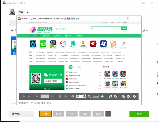The image size is (158, 122).
Task: Open the 菜单 menu
Action: coord(21,12)
